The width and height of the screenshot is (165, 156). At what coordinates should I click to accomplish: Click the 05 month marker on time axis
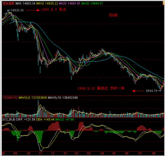(x=114, y=153)
